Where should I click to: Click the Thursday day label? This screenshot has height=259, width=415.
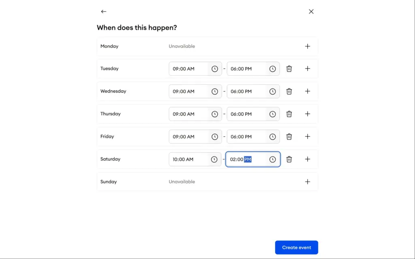pos(110,114)
